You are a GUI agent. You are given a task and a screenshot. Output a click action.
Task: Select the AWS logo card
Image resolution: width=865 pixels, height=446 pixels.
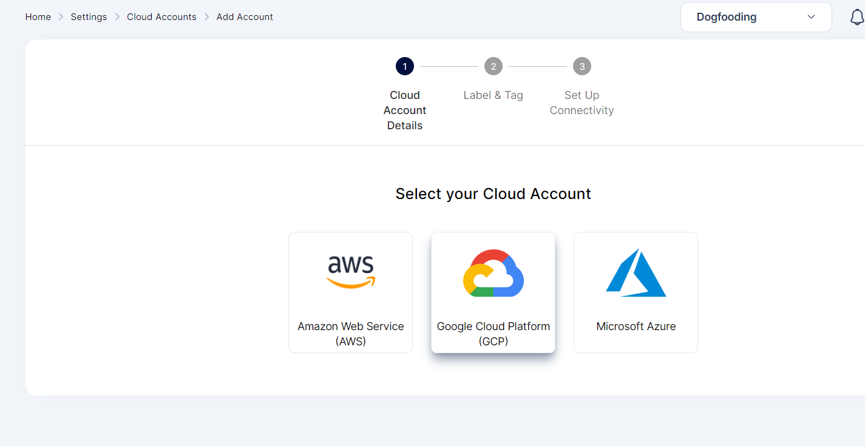click(x=351, y=272)
